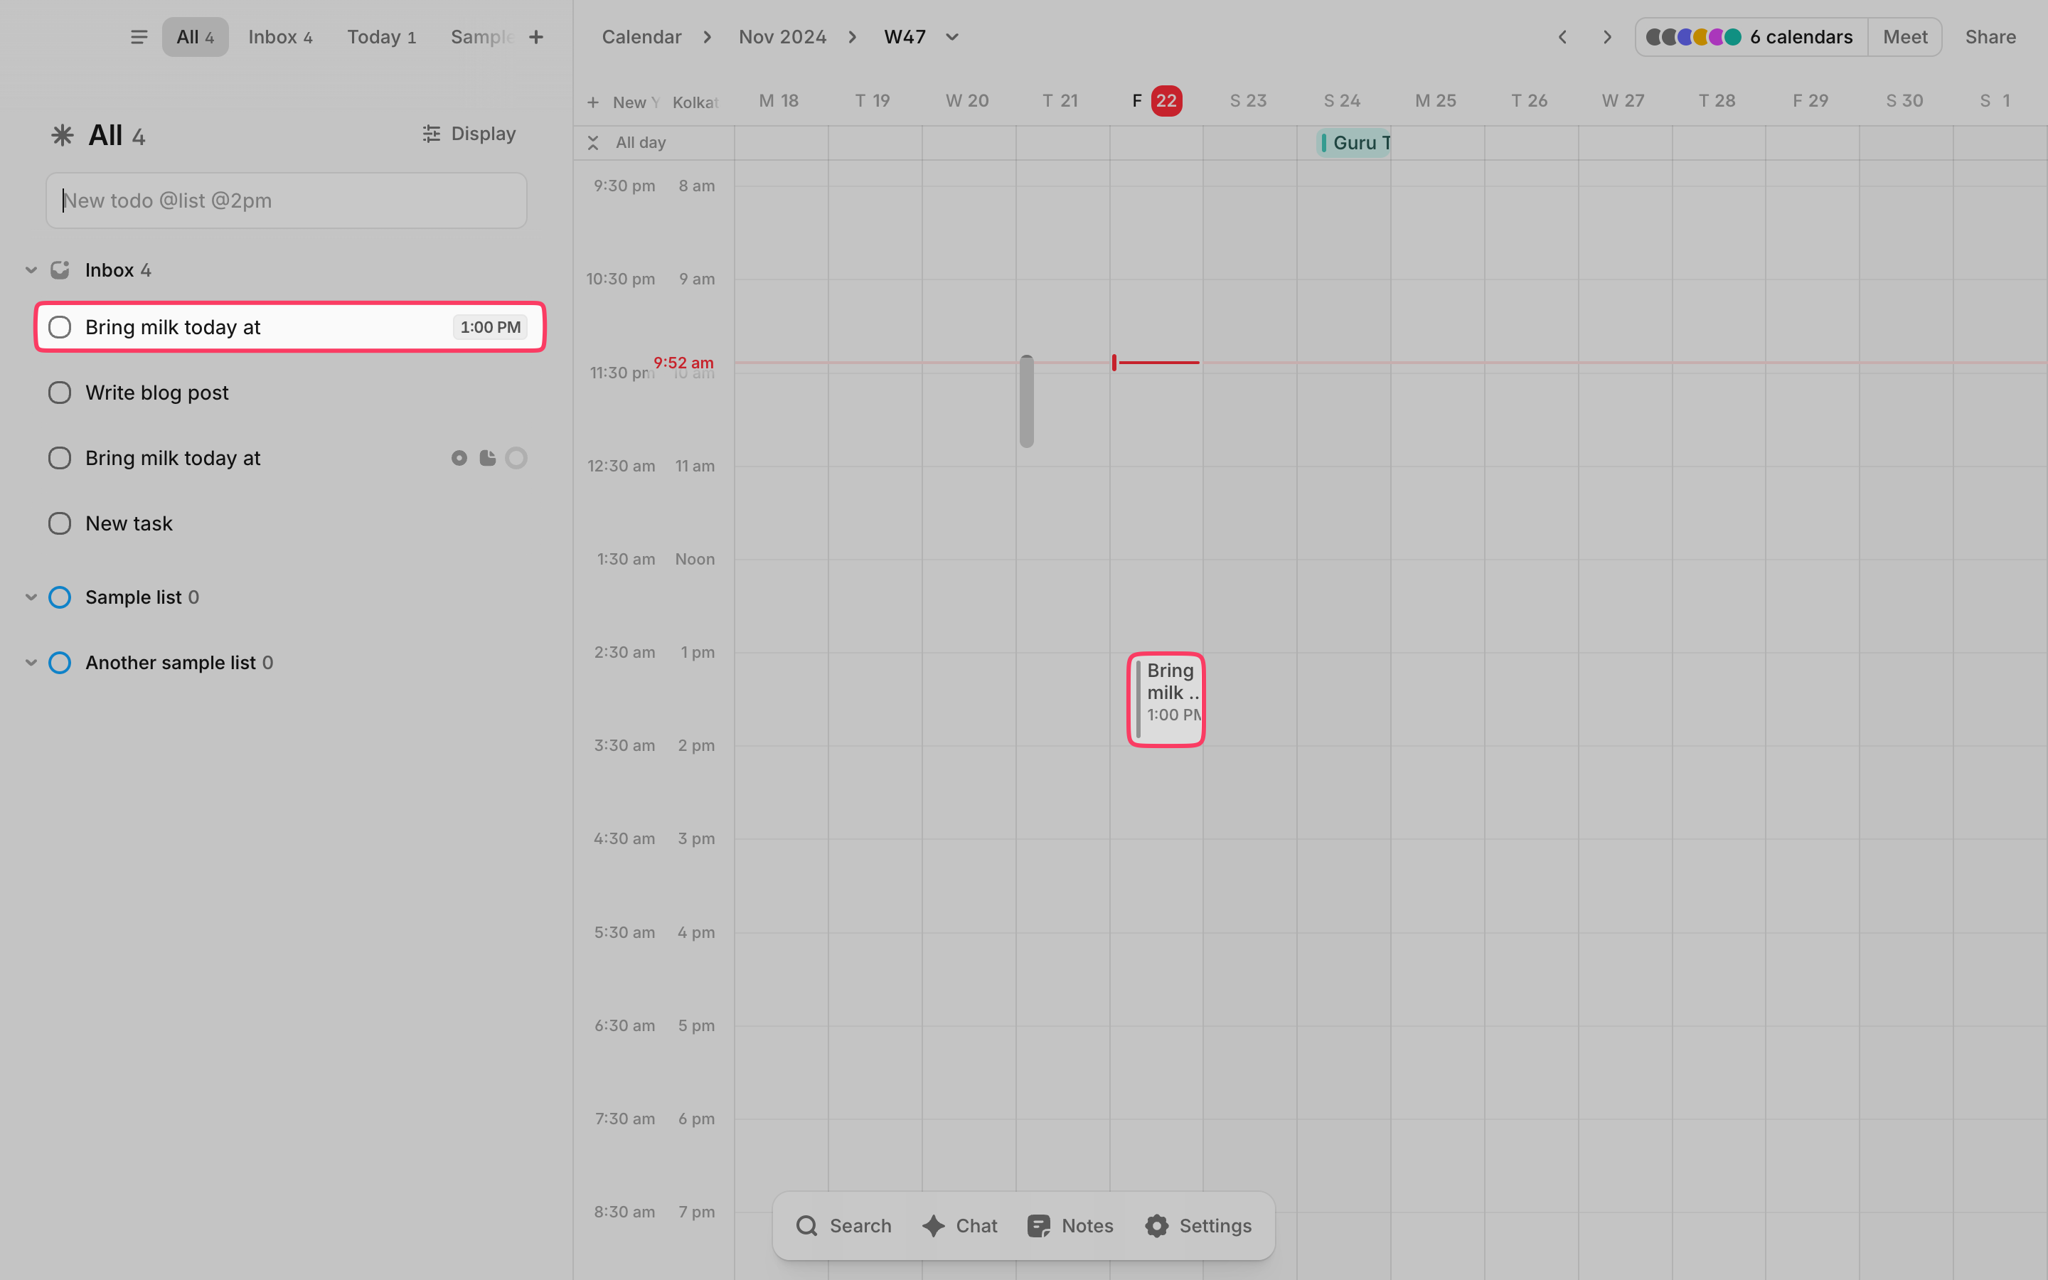Mark New task as complete
Screen dimensions: 2048x1280
pos(59,523)
